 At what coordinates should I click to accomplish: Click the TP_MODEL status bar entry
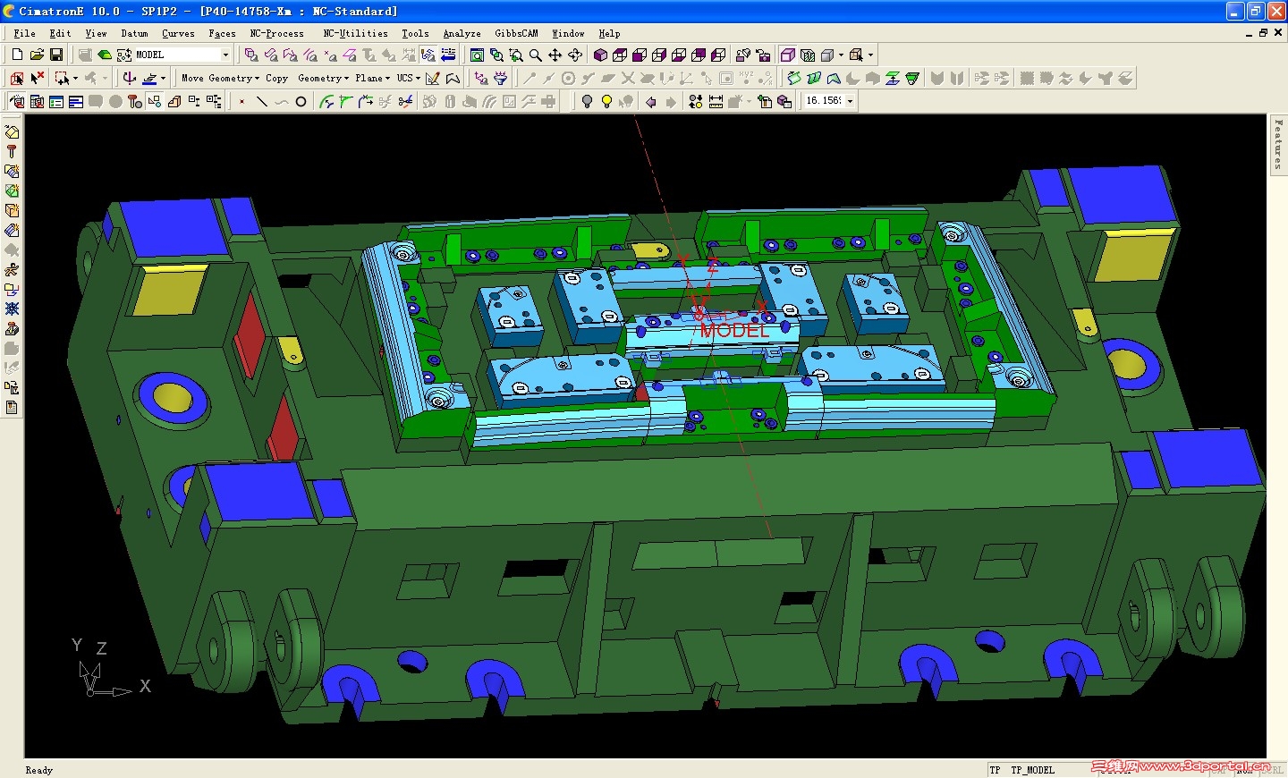1032,770
